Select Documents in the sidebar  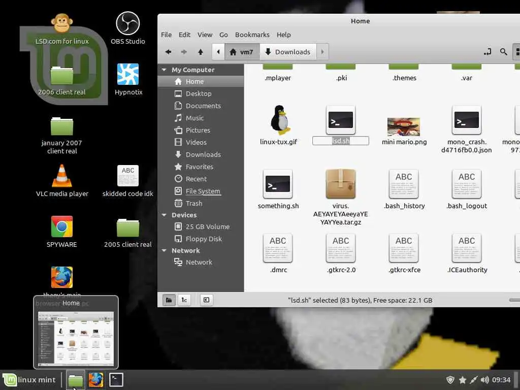click(201, 106)
